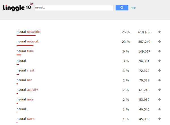Expand the 'neural networks' result row
Screen dimensions: 170x125
(x=160, y=32)
